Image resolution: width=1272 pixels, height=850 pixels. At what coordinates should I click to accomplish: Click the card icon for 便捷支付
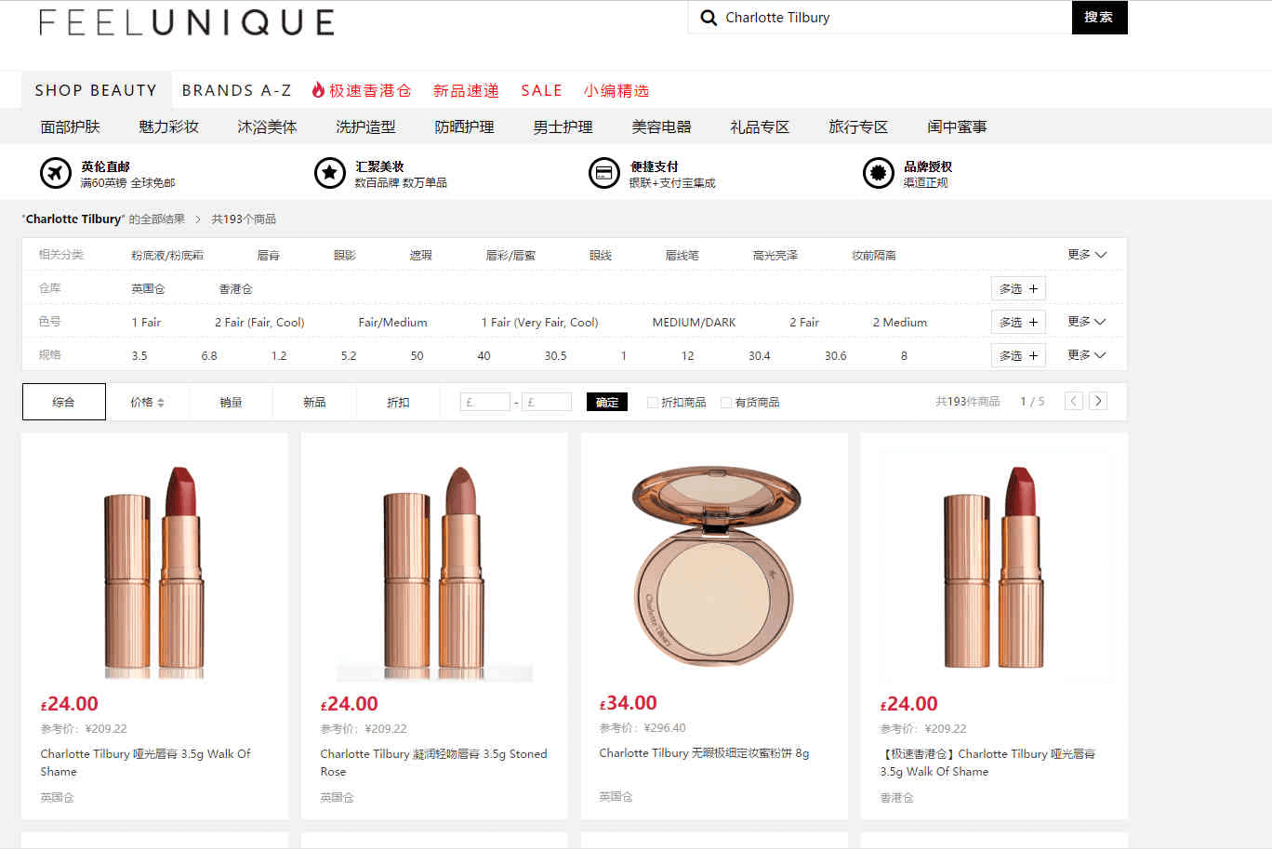[604, 173]
